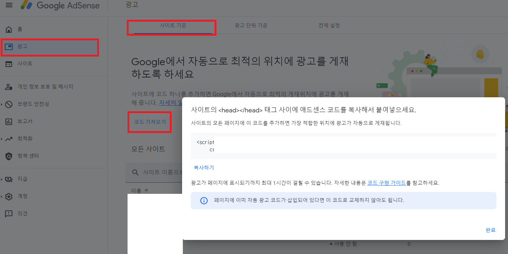This screenshot has width=508, height=254.
Task: Click the 모든 사이트 heading
Action: point(148,148)
